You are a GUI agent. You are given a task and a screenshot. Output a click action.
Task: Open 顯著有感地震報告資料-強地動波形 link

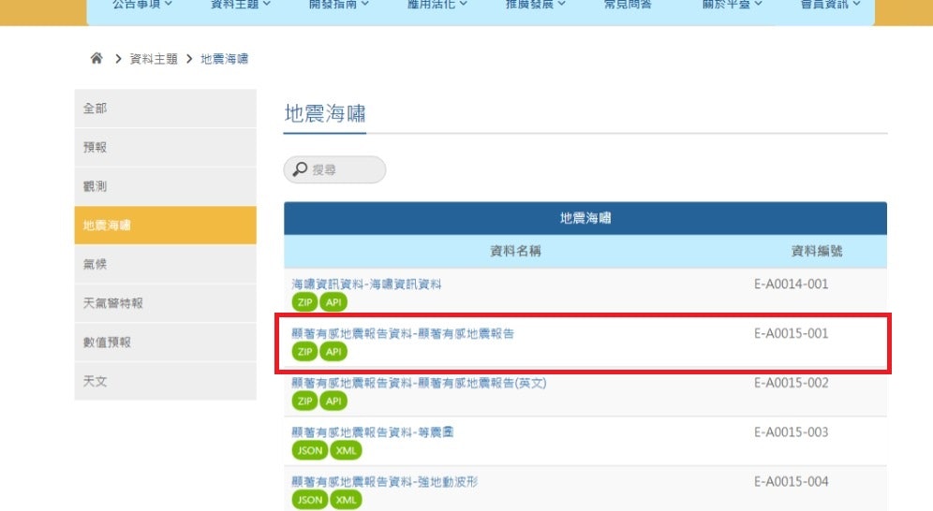pyautogui.click(x=384, y=481)
